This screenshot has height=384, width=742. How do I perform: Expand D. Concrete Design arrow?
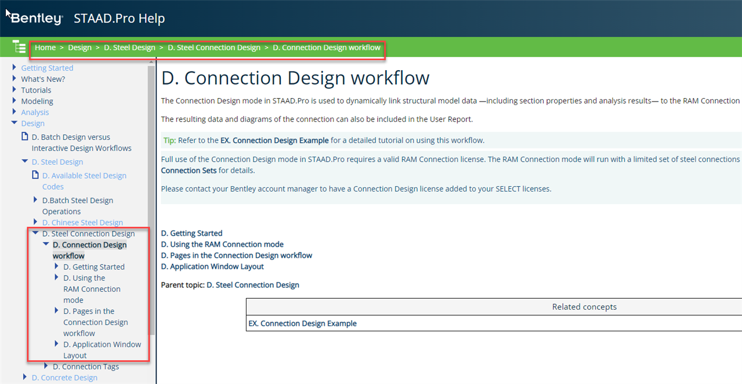point(25,377)
